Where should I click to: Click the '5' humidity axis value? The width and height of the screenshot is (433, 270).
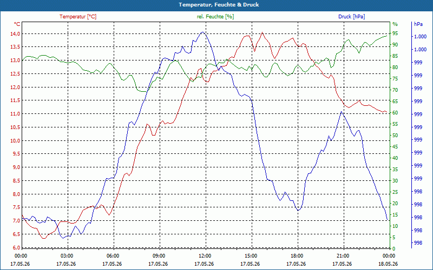coord(394,238)
